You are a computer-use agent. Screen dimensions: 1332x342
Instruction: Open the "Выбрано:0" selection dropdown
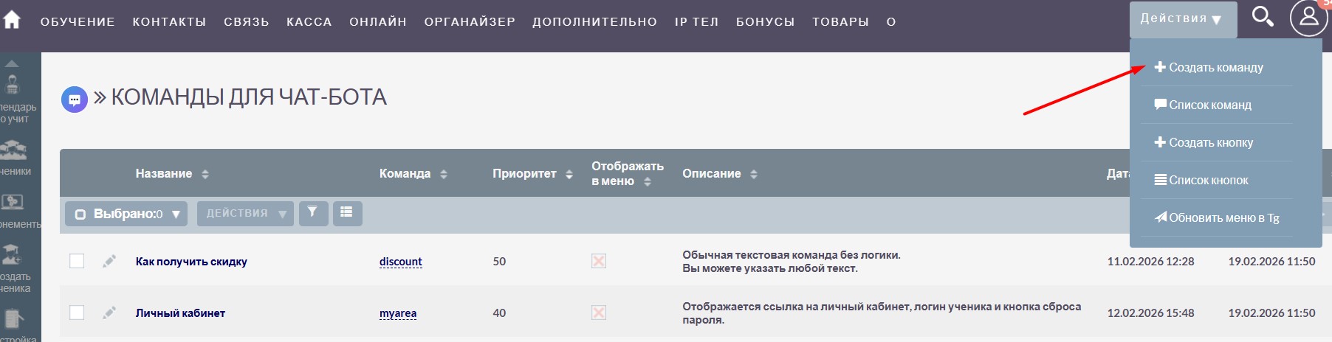pyautogui.click(x=126, y=214)
